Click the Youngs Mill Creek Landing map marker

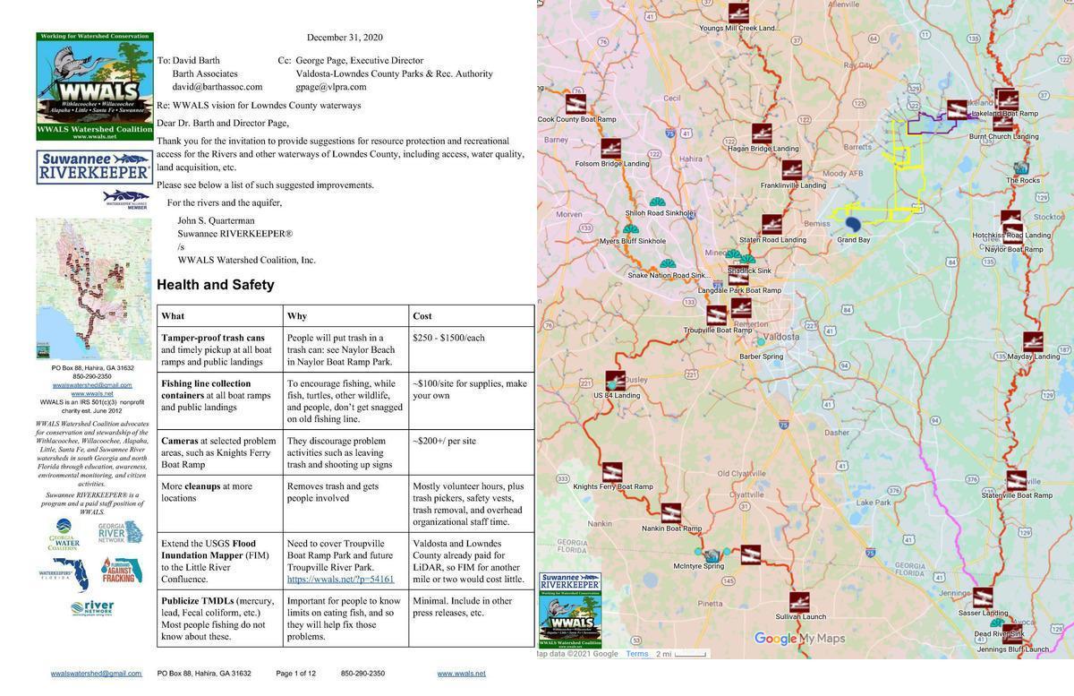point(738,13)
